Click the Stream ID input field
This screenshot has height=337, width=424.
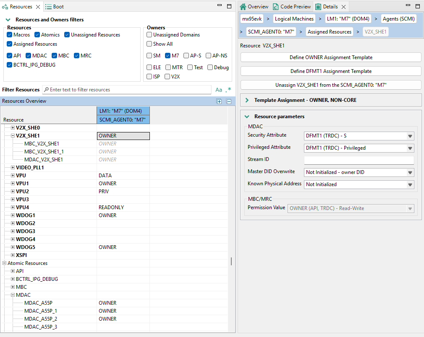coord(359,160)
